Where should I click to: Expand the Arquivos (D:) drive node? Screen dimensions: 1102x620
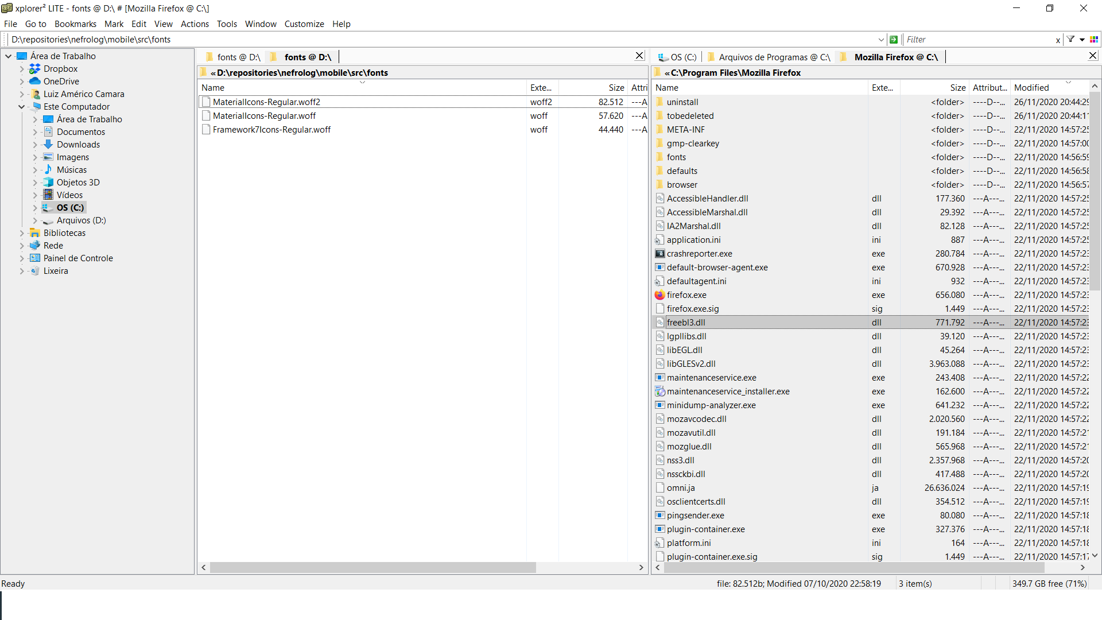pyautogui.click(x=35, y=220)
